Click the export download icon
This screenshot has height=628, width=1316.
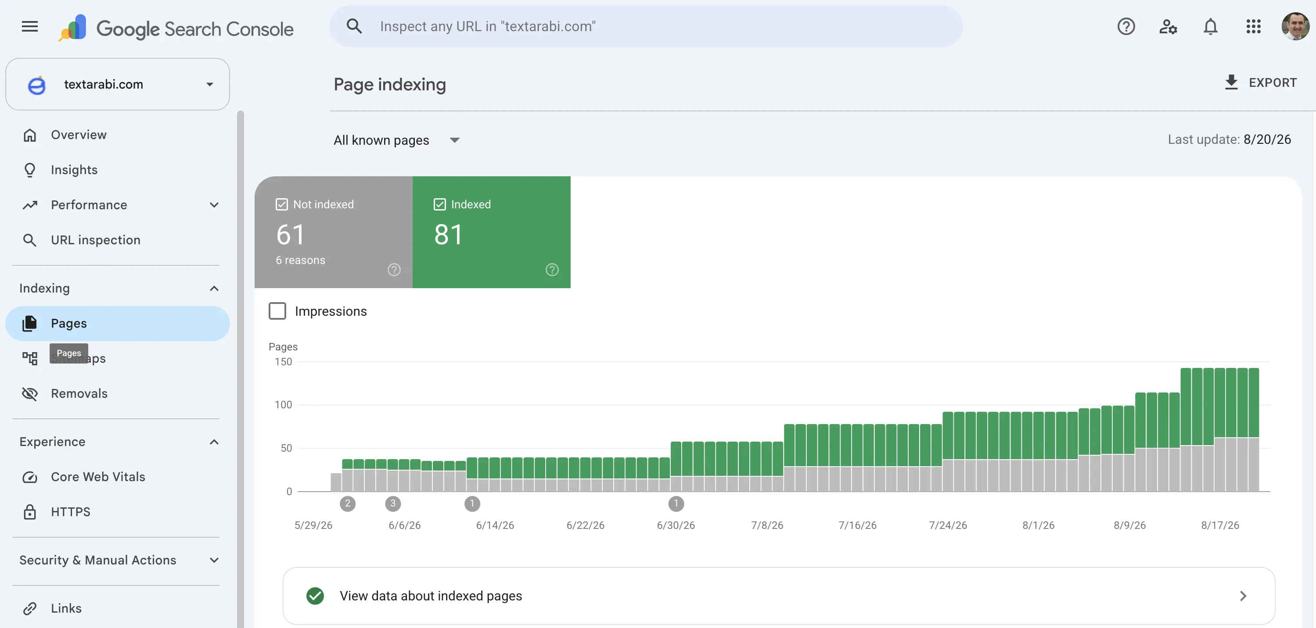coord(1231,82)
